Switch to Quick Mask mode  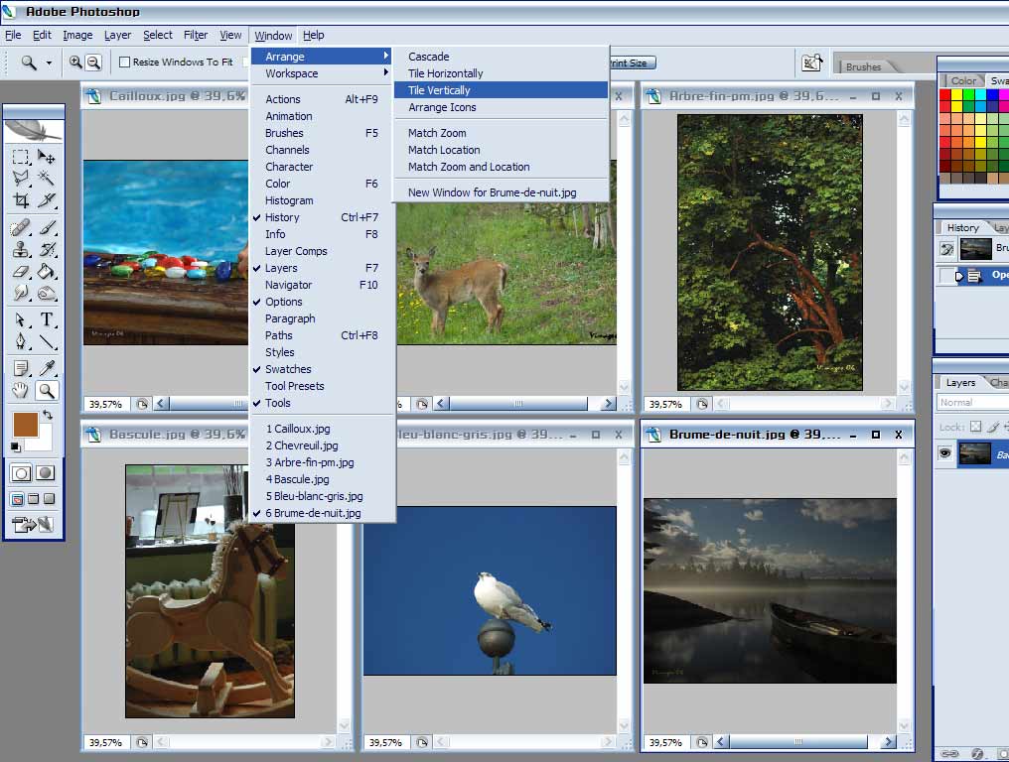click(46, 473)
